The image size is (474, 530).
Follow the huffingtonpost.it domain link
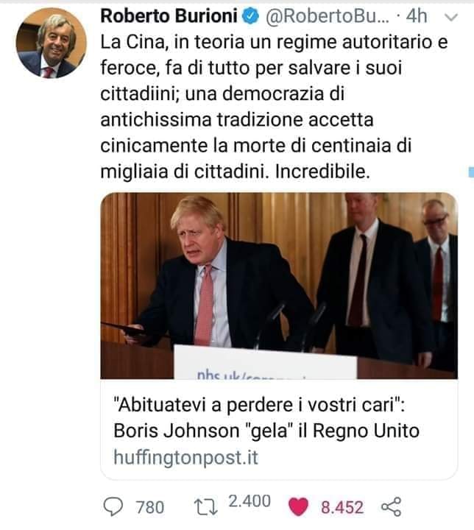(185, 457)
